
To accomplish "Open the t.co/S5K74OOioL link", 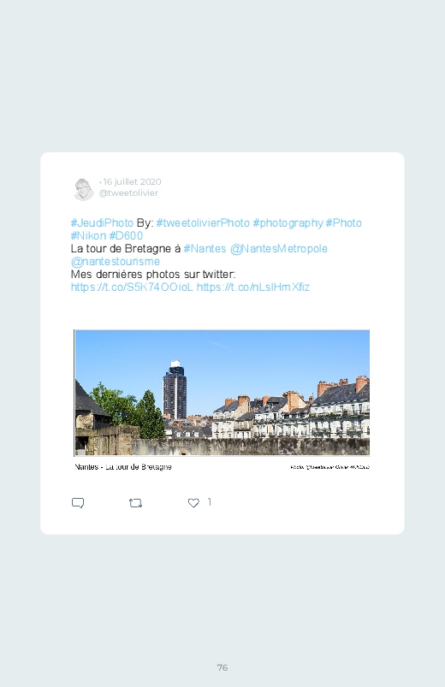I will [x=132, y=287].
